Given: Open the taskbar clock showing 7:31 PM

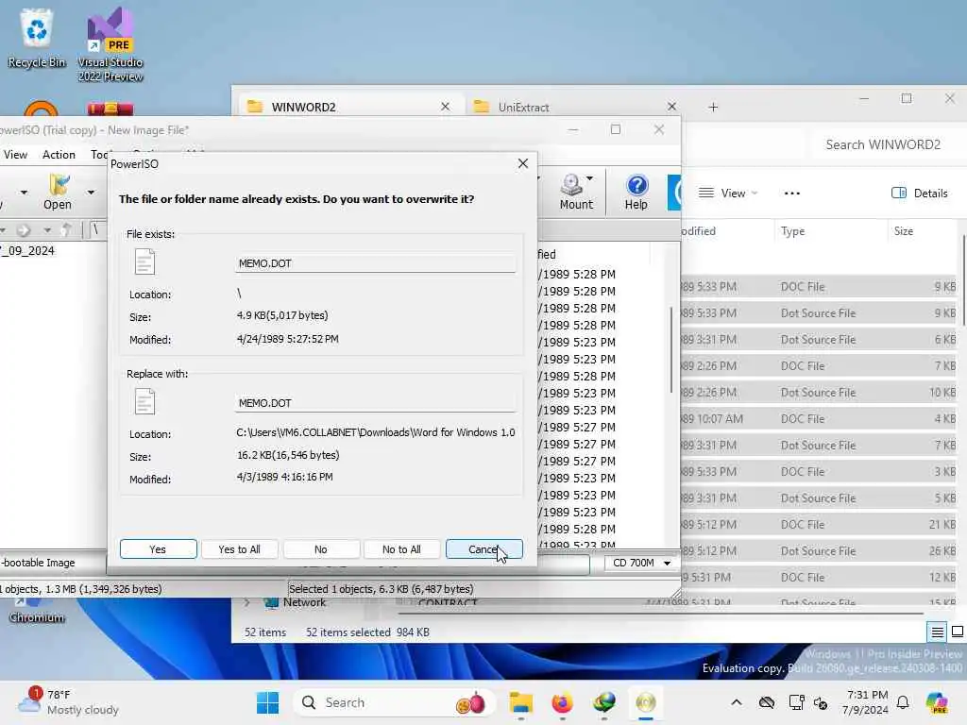Looking at the screenshot, I should [867, 702].
